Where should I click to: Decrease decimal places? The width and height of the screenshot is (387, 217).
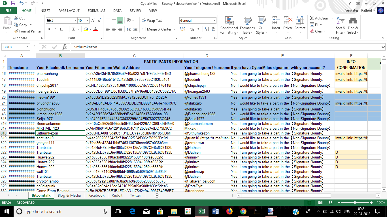coord(213,29)
